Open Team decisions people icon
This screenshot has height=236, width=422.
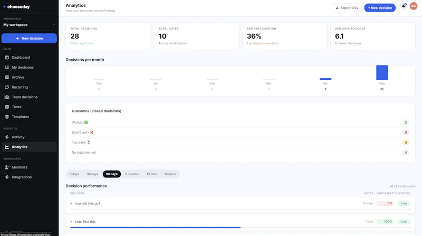pos(7,97)
